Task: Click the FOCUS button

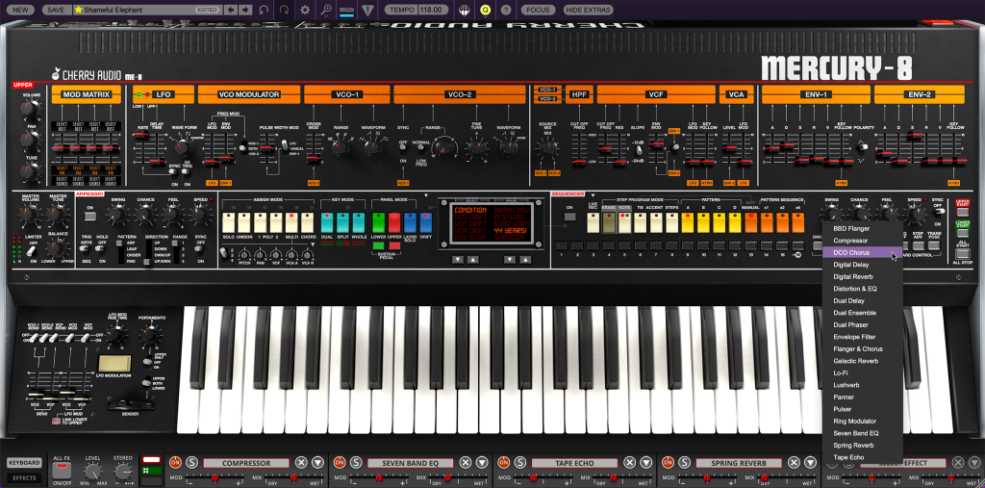Action: (539, 10)
